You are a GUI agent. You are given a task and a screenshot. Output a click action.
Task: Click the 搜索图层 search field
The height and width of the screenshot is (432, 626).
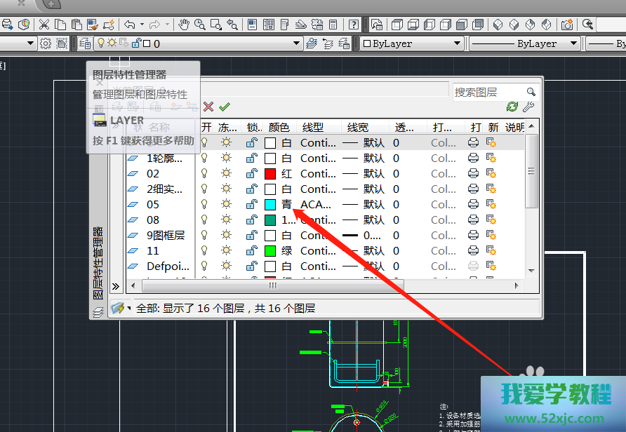click(x=488, y=92)
